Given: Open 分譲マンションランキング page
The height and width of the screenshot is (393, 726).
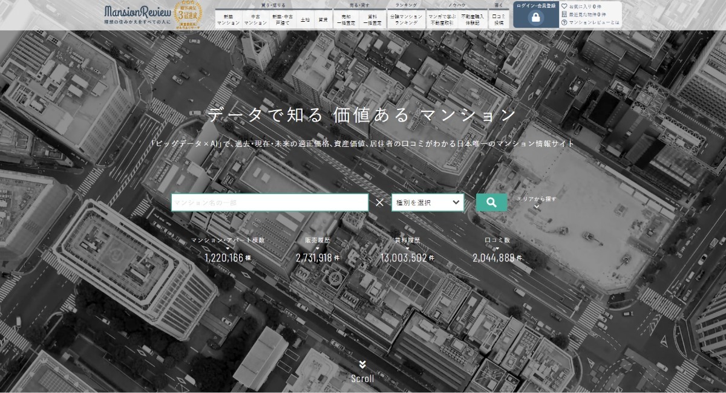Looking at the screenshot, I should pos(406,19).
